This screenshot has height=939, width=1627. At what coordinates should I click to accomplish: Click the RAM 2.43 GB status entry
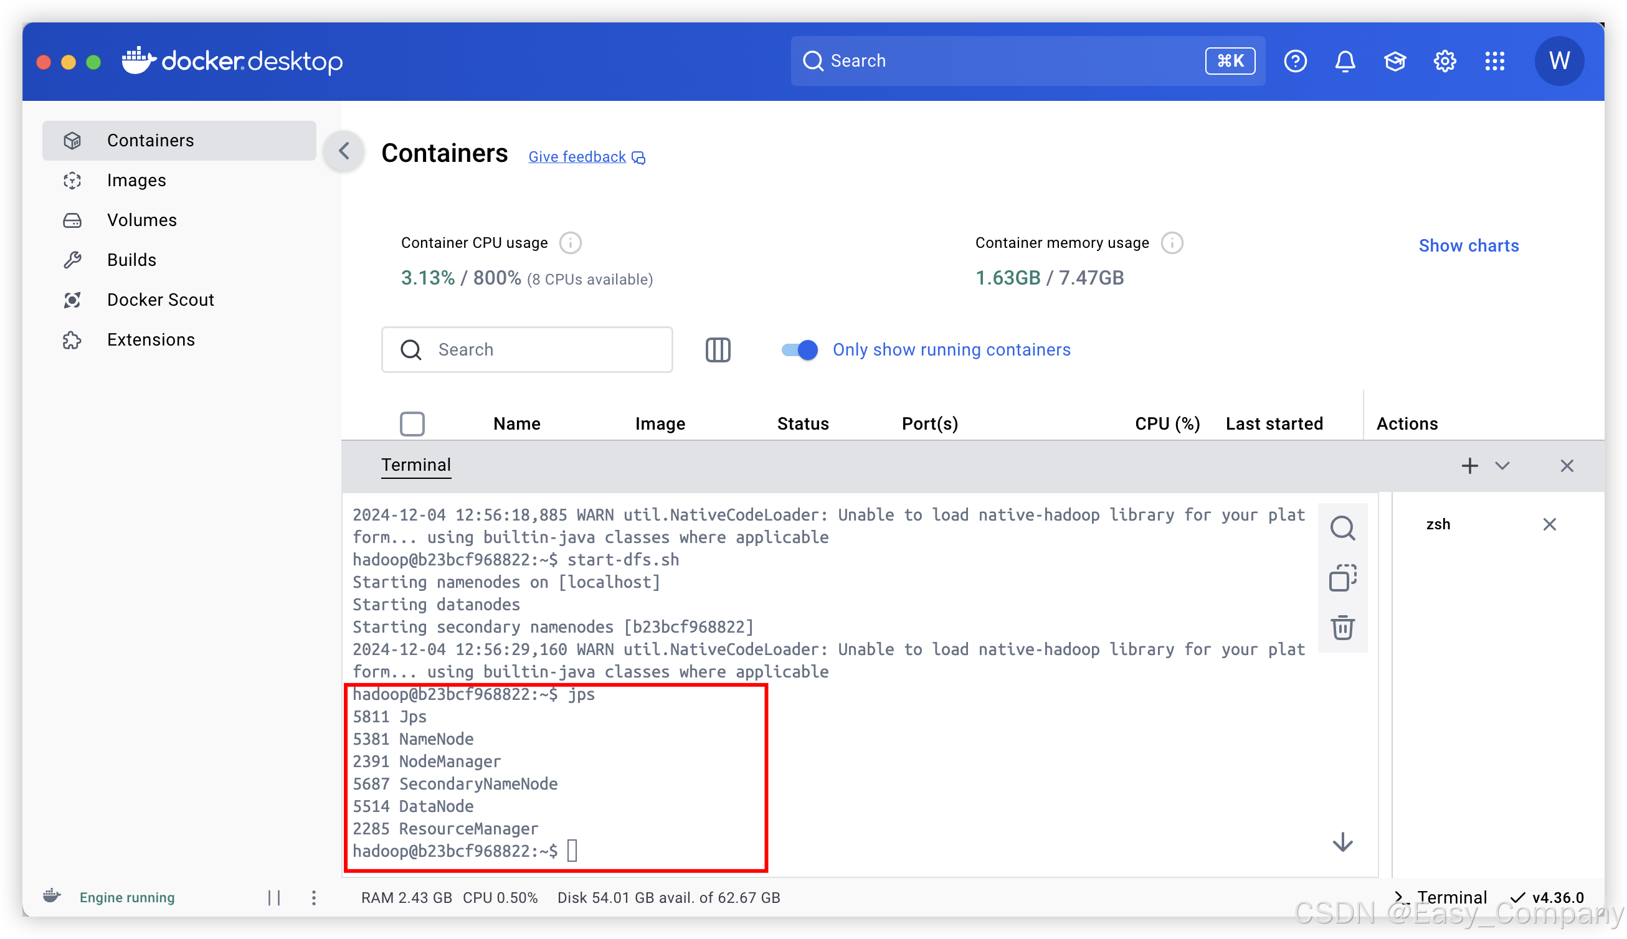(x=406, y=898)
